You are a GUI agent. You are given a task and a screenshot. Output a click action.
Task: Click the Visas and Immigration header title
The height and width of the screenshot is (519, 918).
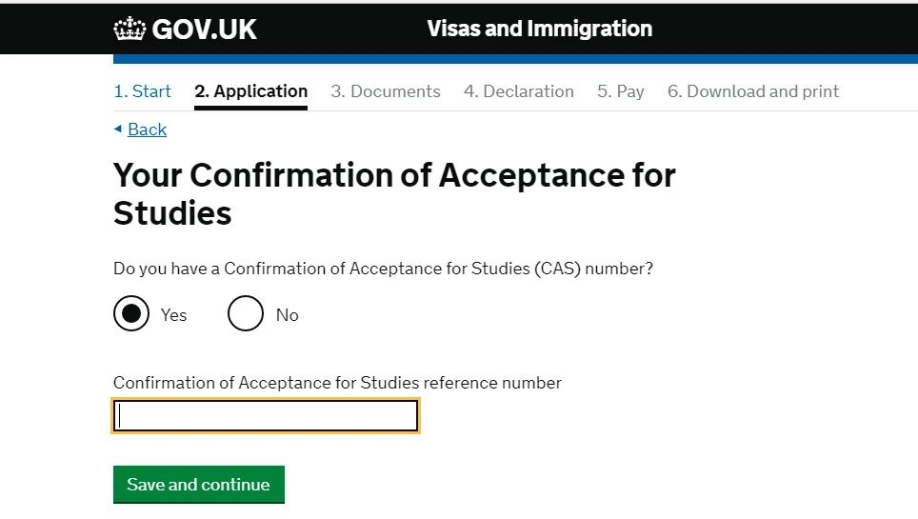[539, 29]
